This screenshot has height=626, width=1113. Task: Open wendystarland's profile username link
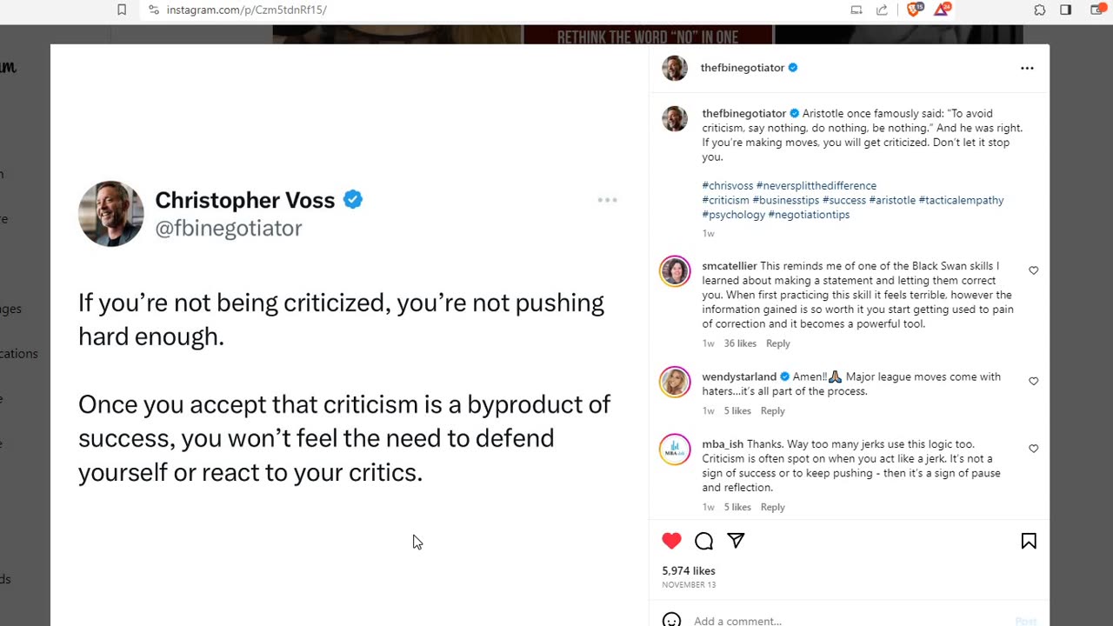[x=739, y=376]
